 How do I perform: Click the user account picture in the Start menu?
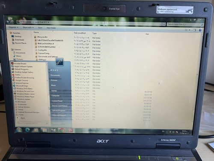(x=59, y=62)
